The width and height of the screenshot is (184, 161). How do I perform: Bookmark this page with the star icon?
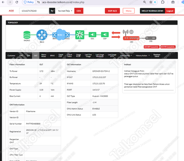point(151,2)
